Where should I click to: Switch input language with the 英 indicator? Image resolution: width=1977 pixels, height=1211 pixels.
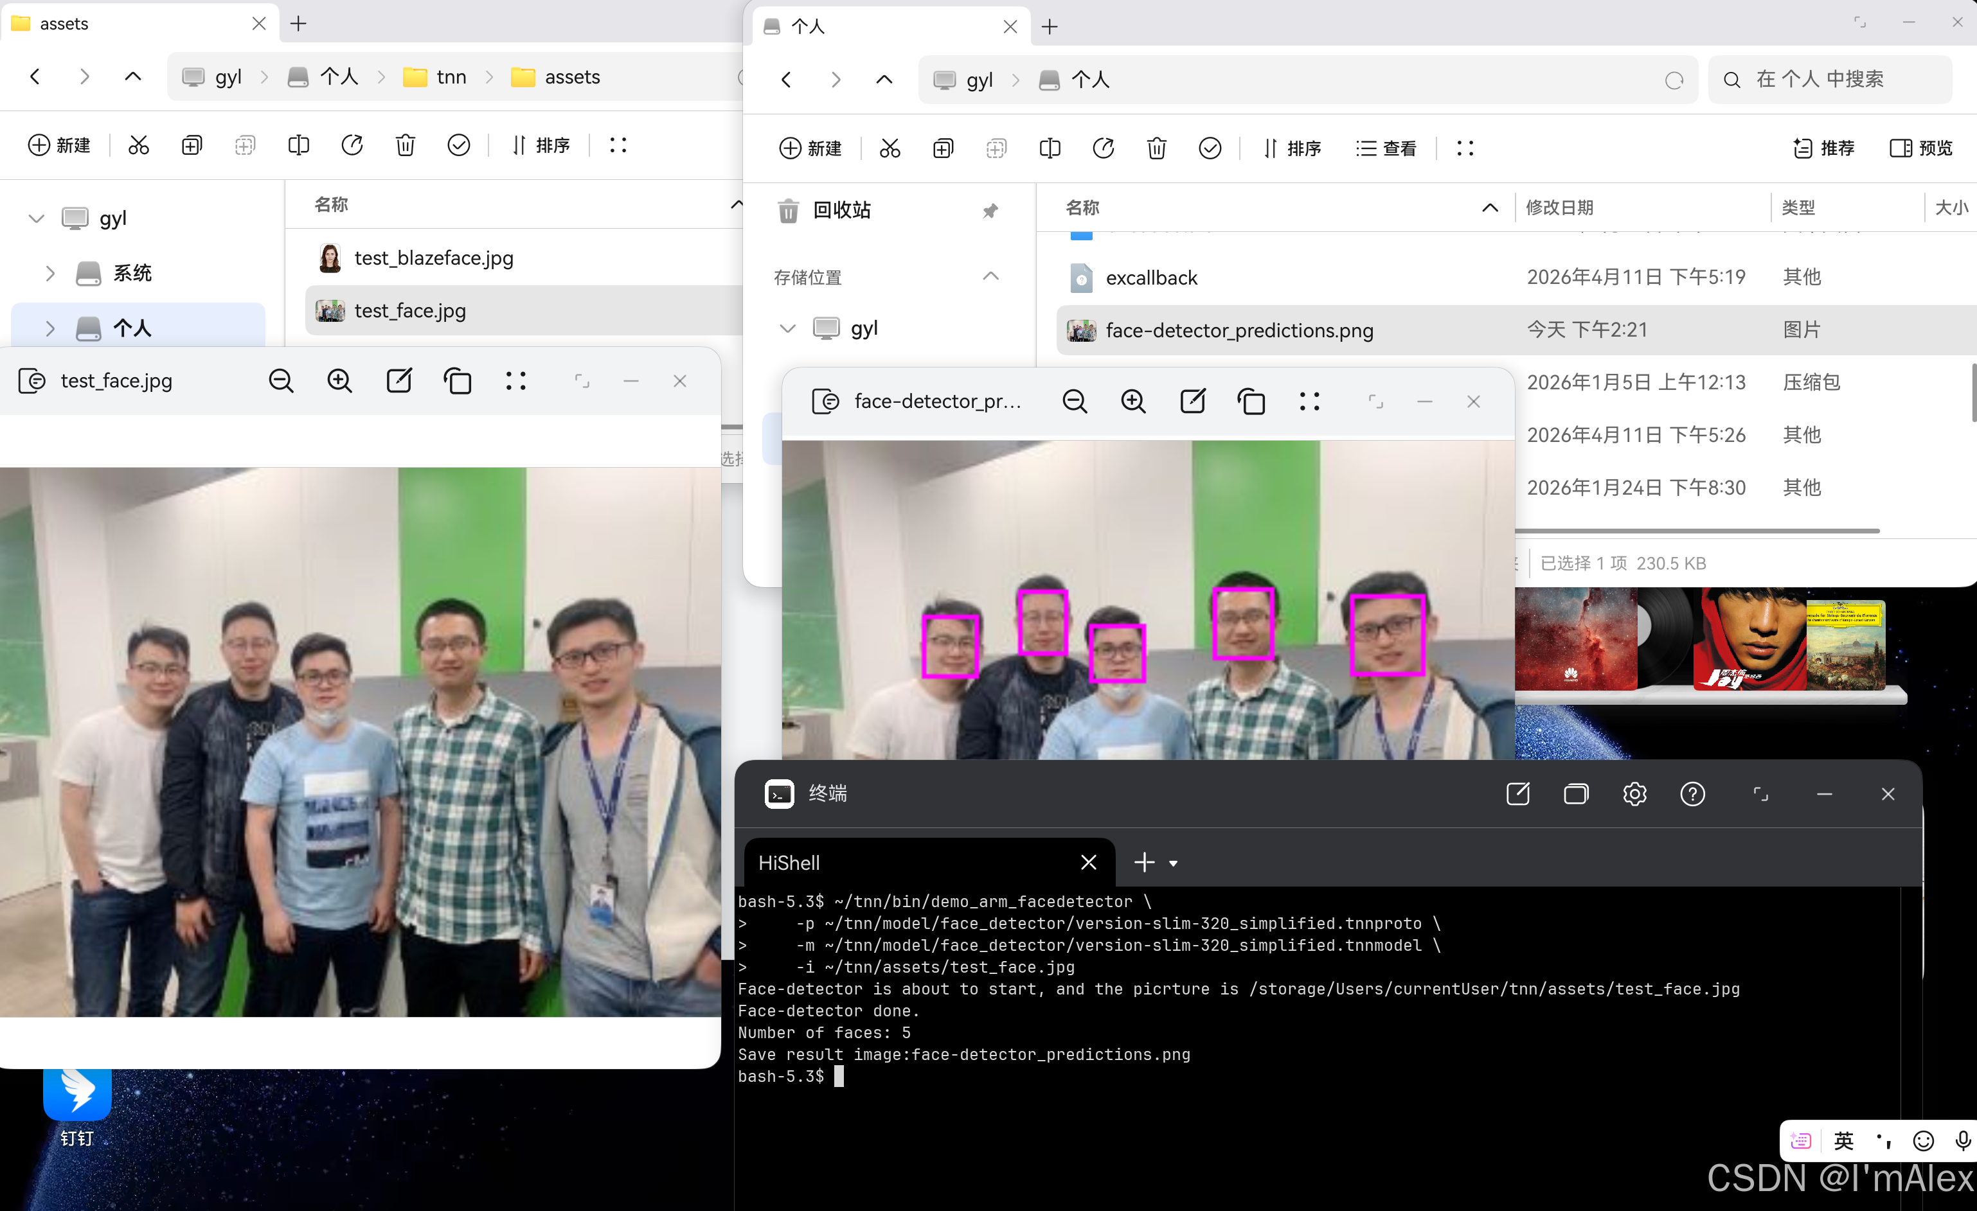[1843, 1140]
